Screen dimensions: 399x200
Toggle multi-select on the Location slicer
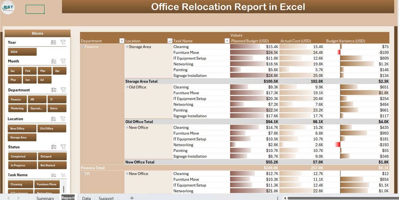point(54,119)
